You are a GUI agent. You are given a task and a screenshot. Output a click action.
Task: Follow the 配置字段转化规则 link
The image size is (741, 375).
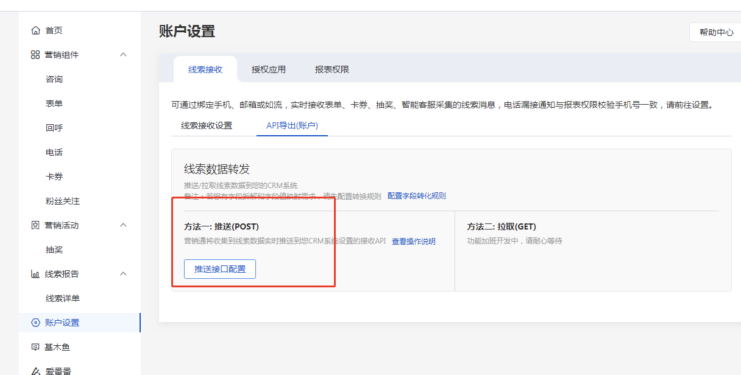[417, 196]
